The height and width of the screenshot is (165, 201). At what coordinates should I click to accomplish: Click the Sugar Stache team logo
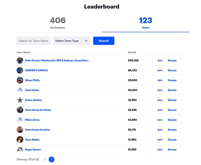[x=20, y=149]
